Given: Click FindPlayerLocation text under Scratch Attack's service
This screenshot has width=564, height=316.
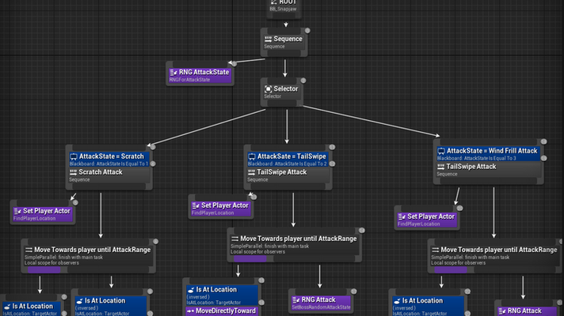Looking at the screenshot, I should click(x=35, y=219).
